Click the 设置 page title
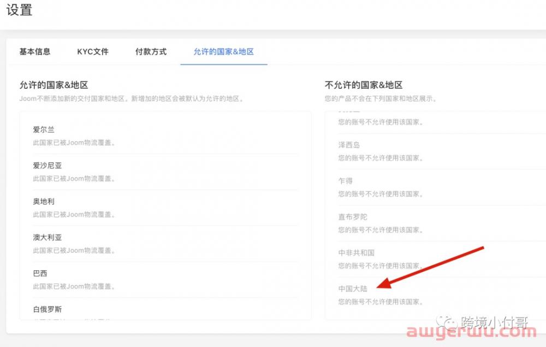The height and width of the screenshot is (347, 546). pos(19,10)
